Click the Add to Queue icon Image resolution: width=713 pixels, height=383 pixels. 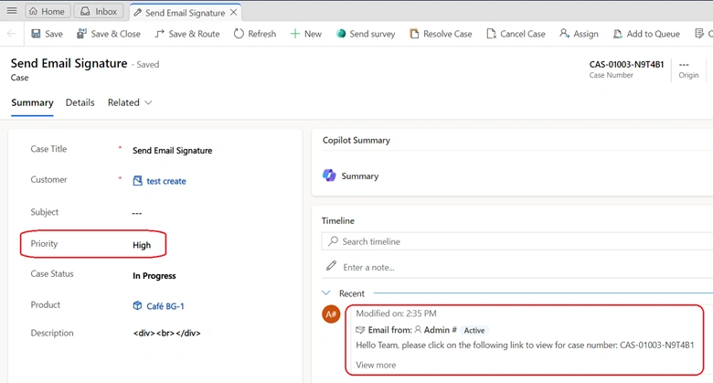[618, 34]
